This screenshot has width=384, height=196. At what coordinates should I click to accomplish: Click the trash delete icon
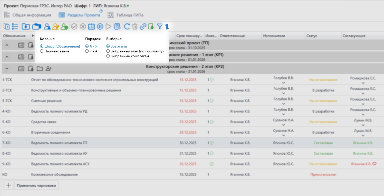click(135, 26)
